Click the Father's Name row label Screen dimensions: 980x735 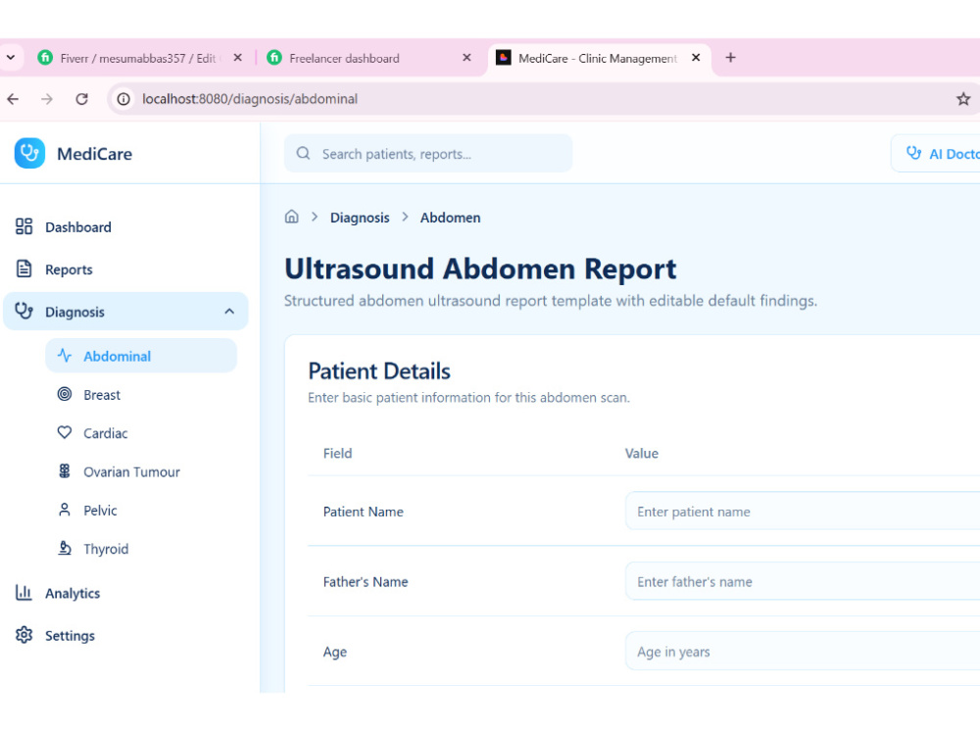366,581
